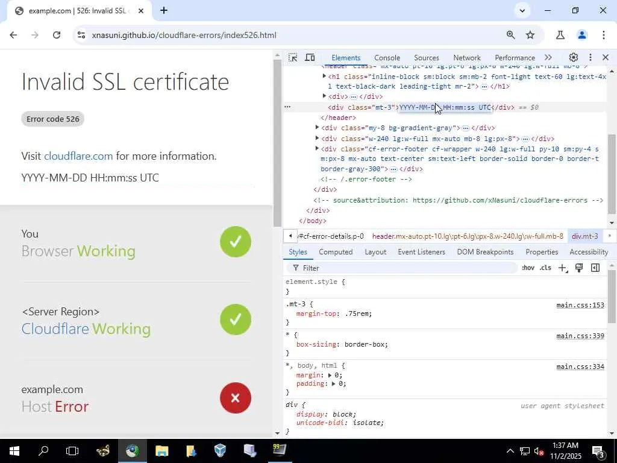Reload the current page
Screen dimensions: 617x463
pyautogui.click(x=57, y=35)
